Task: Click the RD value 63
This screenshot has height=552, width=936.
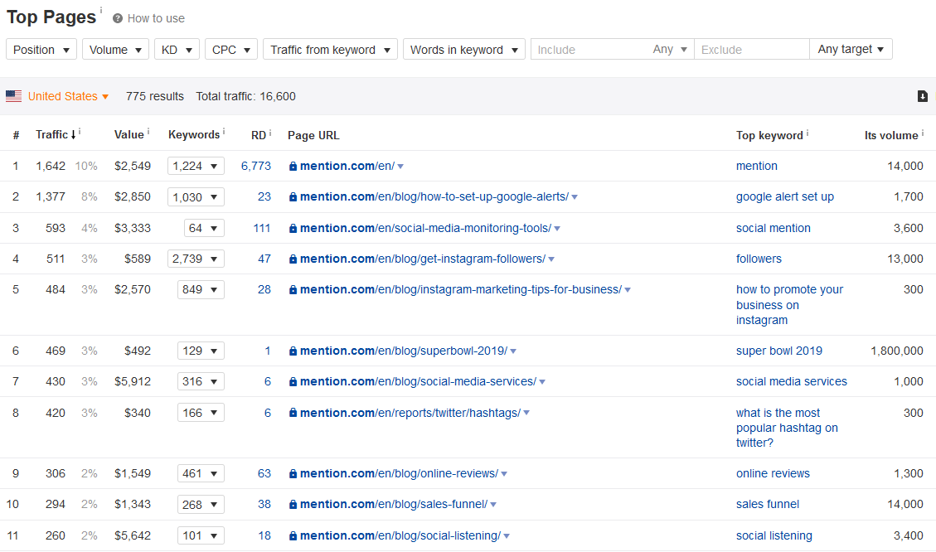Action: coord(264,473)
